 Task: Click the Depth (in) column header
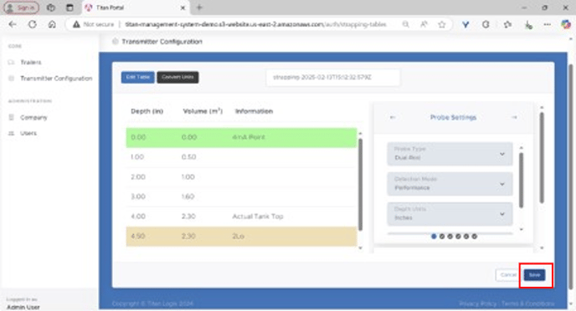click(147, 111)
